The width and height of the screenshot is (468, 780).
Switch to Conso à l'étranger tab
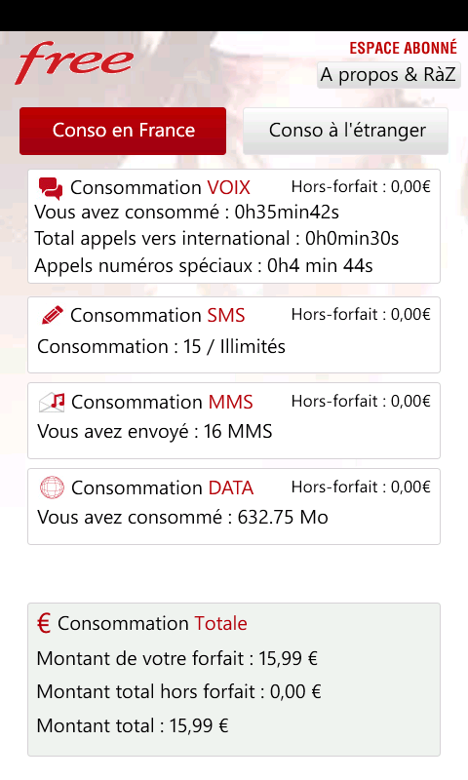click(x=346, y=131)
